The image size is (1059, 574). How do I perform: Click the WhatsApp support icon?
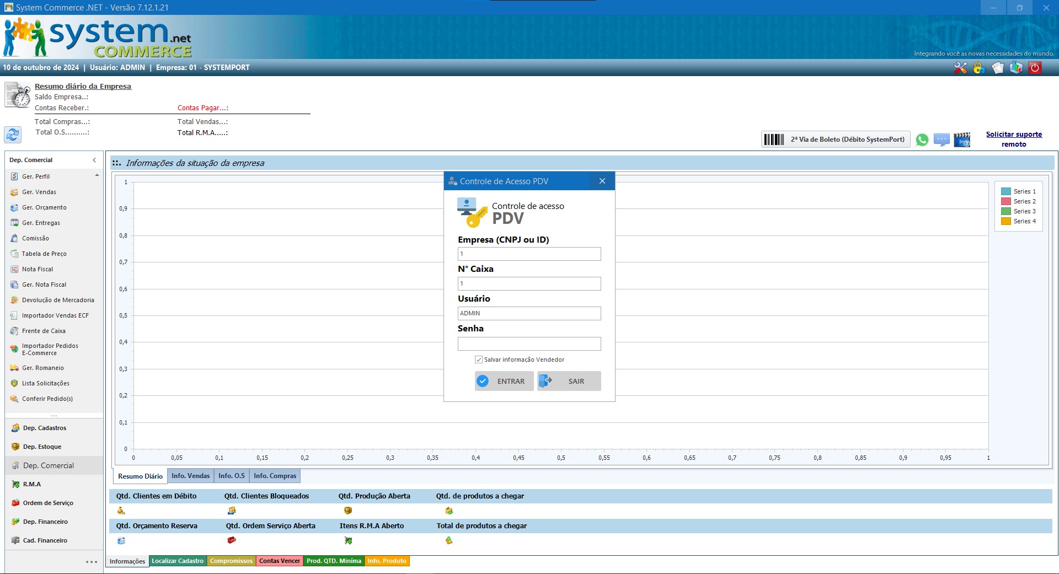(x=922, y=140)
